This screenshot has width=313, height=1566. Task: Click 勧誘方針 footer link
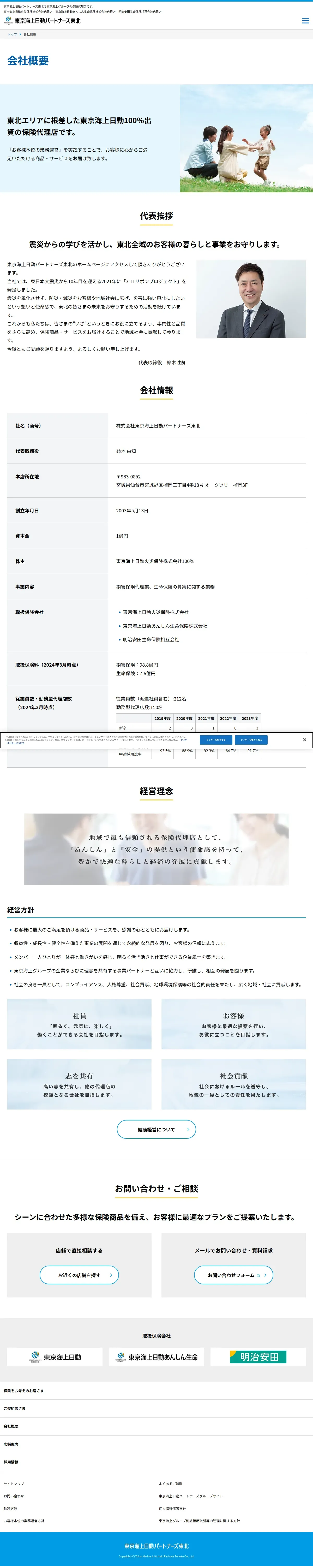point(10,1509)
